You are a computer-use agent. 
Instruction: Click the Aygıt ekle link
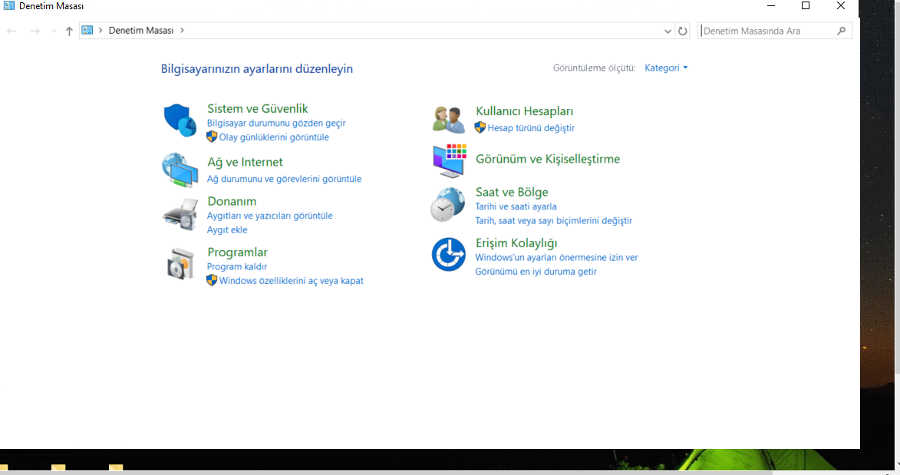coord(227,229)
